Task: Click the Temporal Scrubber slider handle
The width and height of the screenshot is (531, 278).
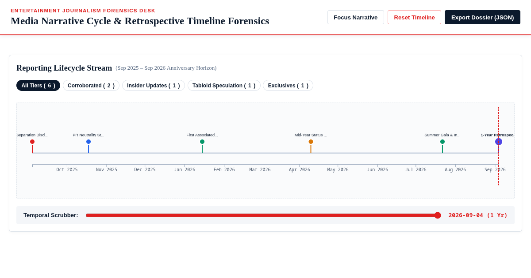Action: (x=438, y=215)
